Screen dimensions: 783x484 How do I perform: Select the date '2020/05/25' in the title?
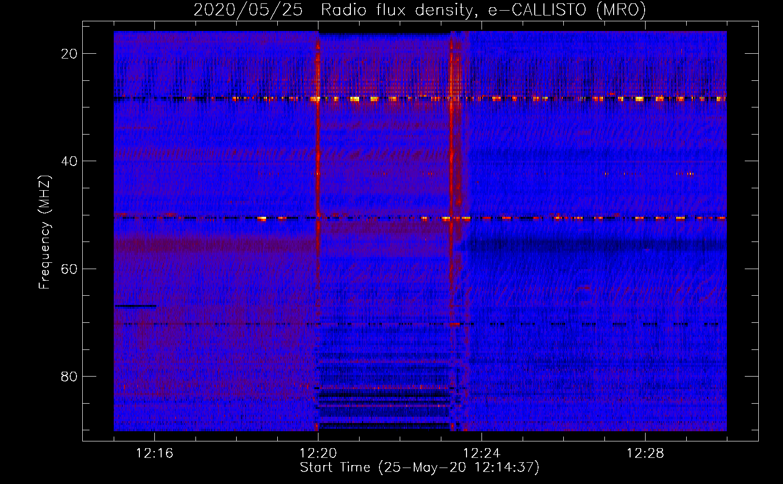(248, 10)
